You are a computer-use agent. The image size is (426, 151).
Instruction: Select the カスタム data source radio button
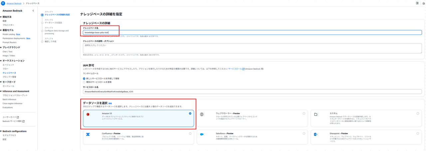click(x=418, y=113)
